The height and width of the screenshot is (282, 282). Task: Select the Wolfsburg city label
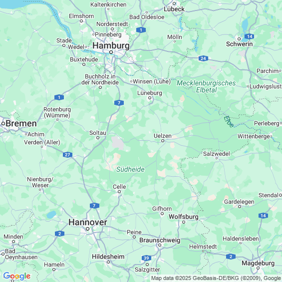pos(184,217)
